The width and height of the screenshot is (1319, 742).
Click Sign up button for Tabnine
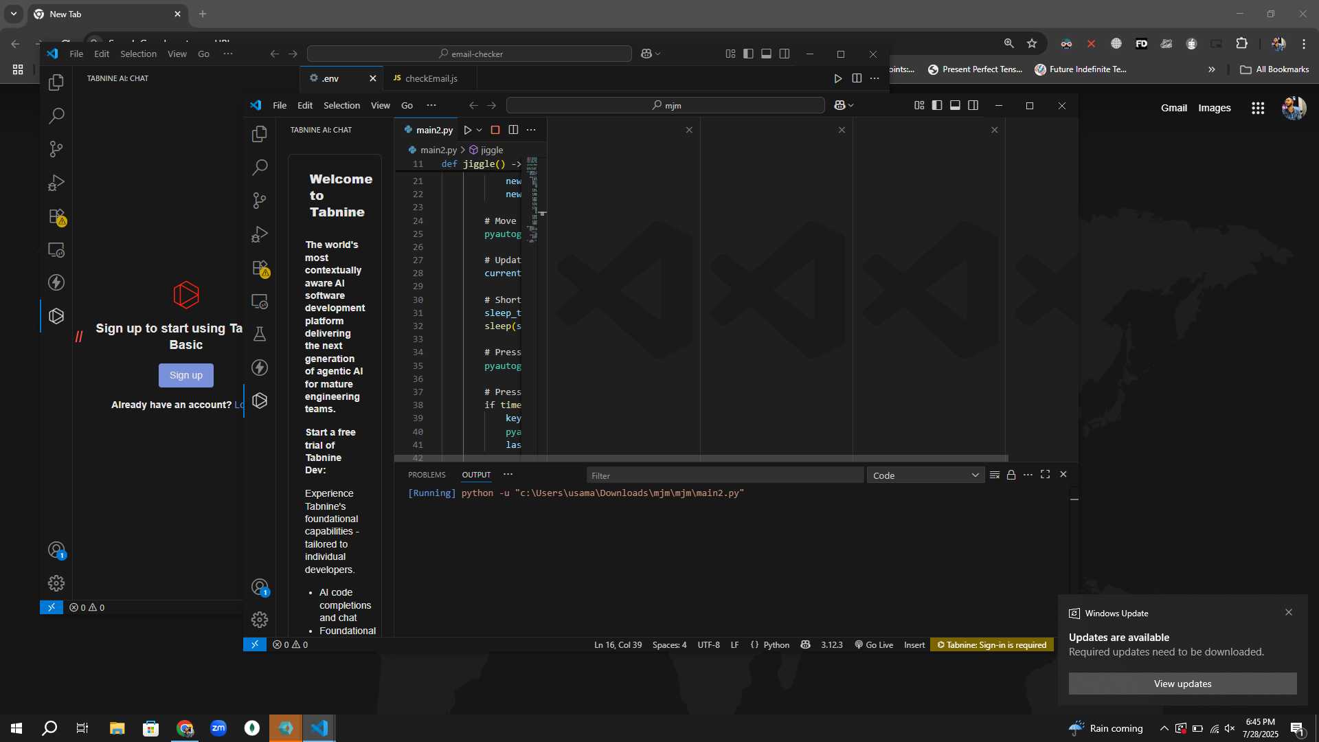tap(186, 375)
